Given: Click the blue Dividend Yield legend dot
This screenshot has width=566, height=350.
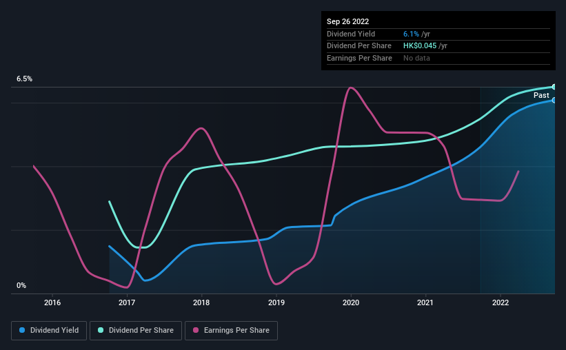Looking at the screenshot, I should 23,330.
